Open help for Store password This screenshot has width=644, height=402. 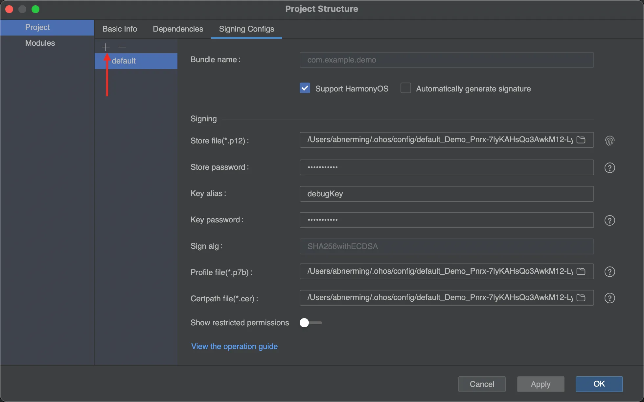click(609, 168)
